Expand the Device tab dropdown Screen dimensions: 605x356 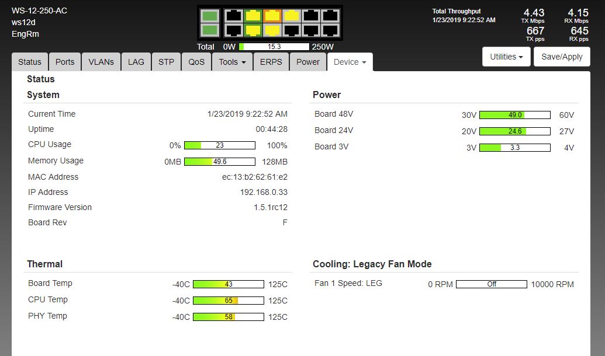[350, 62]
